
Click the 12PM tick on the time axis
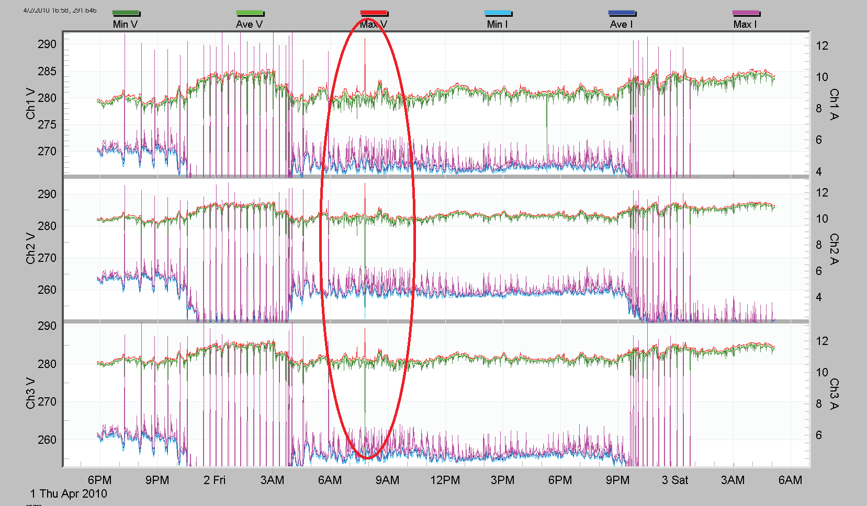tap(446, 479)
